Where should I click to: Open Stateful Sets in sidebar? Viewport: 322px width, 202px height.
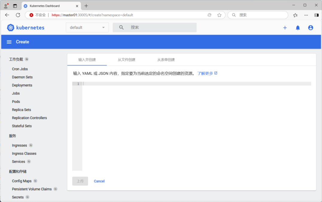[22, 126]
